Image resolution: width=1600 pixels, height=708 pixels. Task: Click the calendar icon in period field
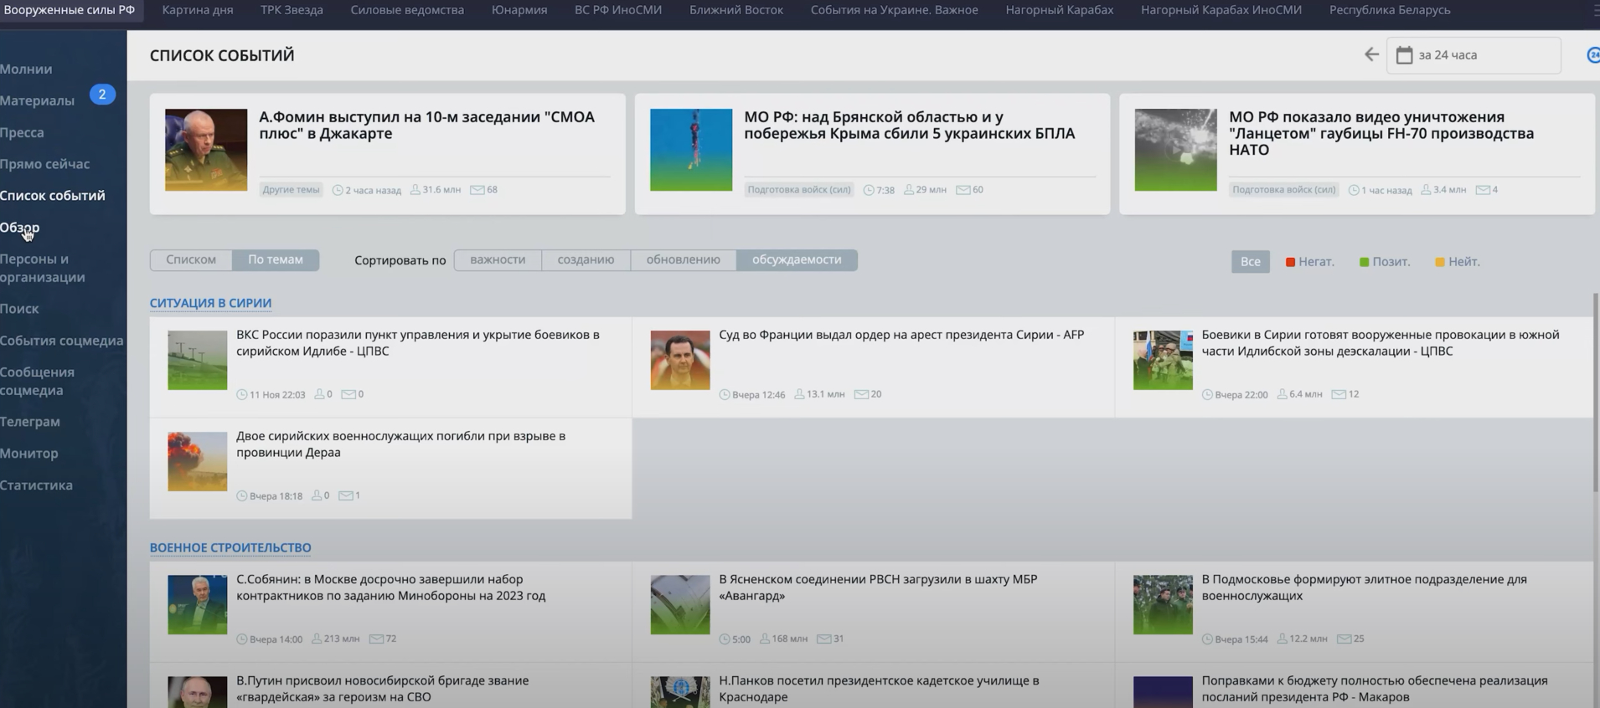pyautogui.click(x=1405, y=55)
